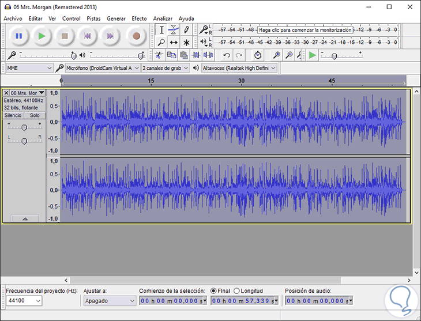Select the Time Shift tool
The image size is (421, 321).
pyautogui.click(x=174, y=42)
